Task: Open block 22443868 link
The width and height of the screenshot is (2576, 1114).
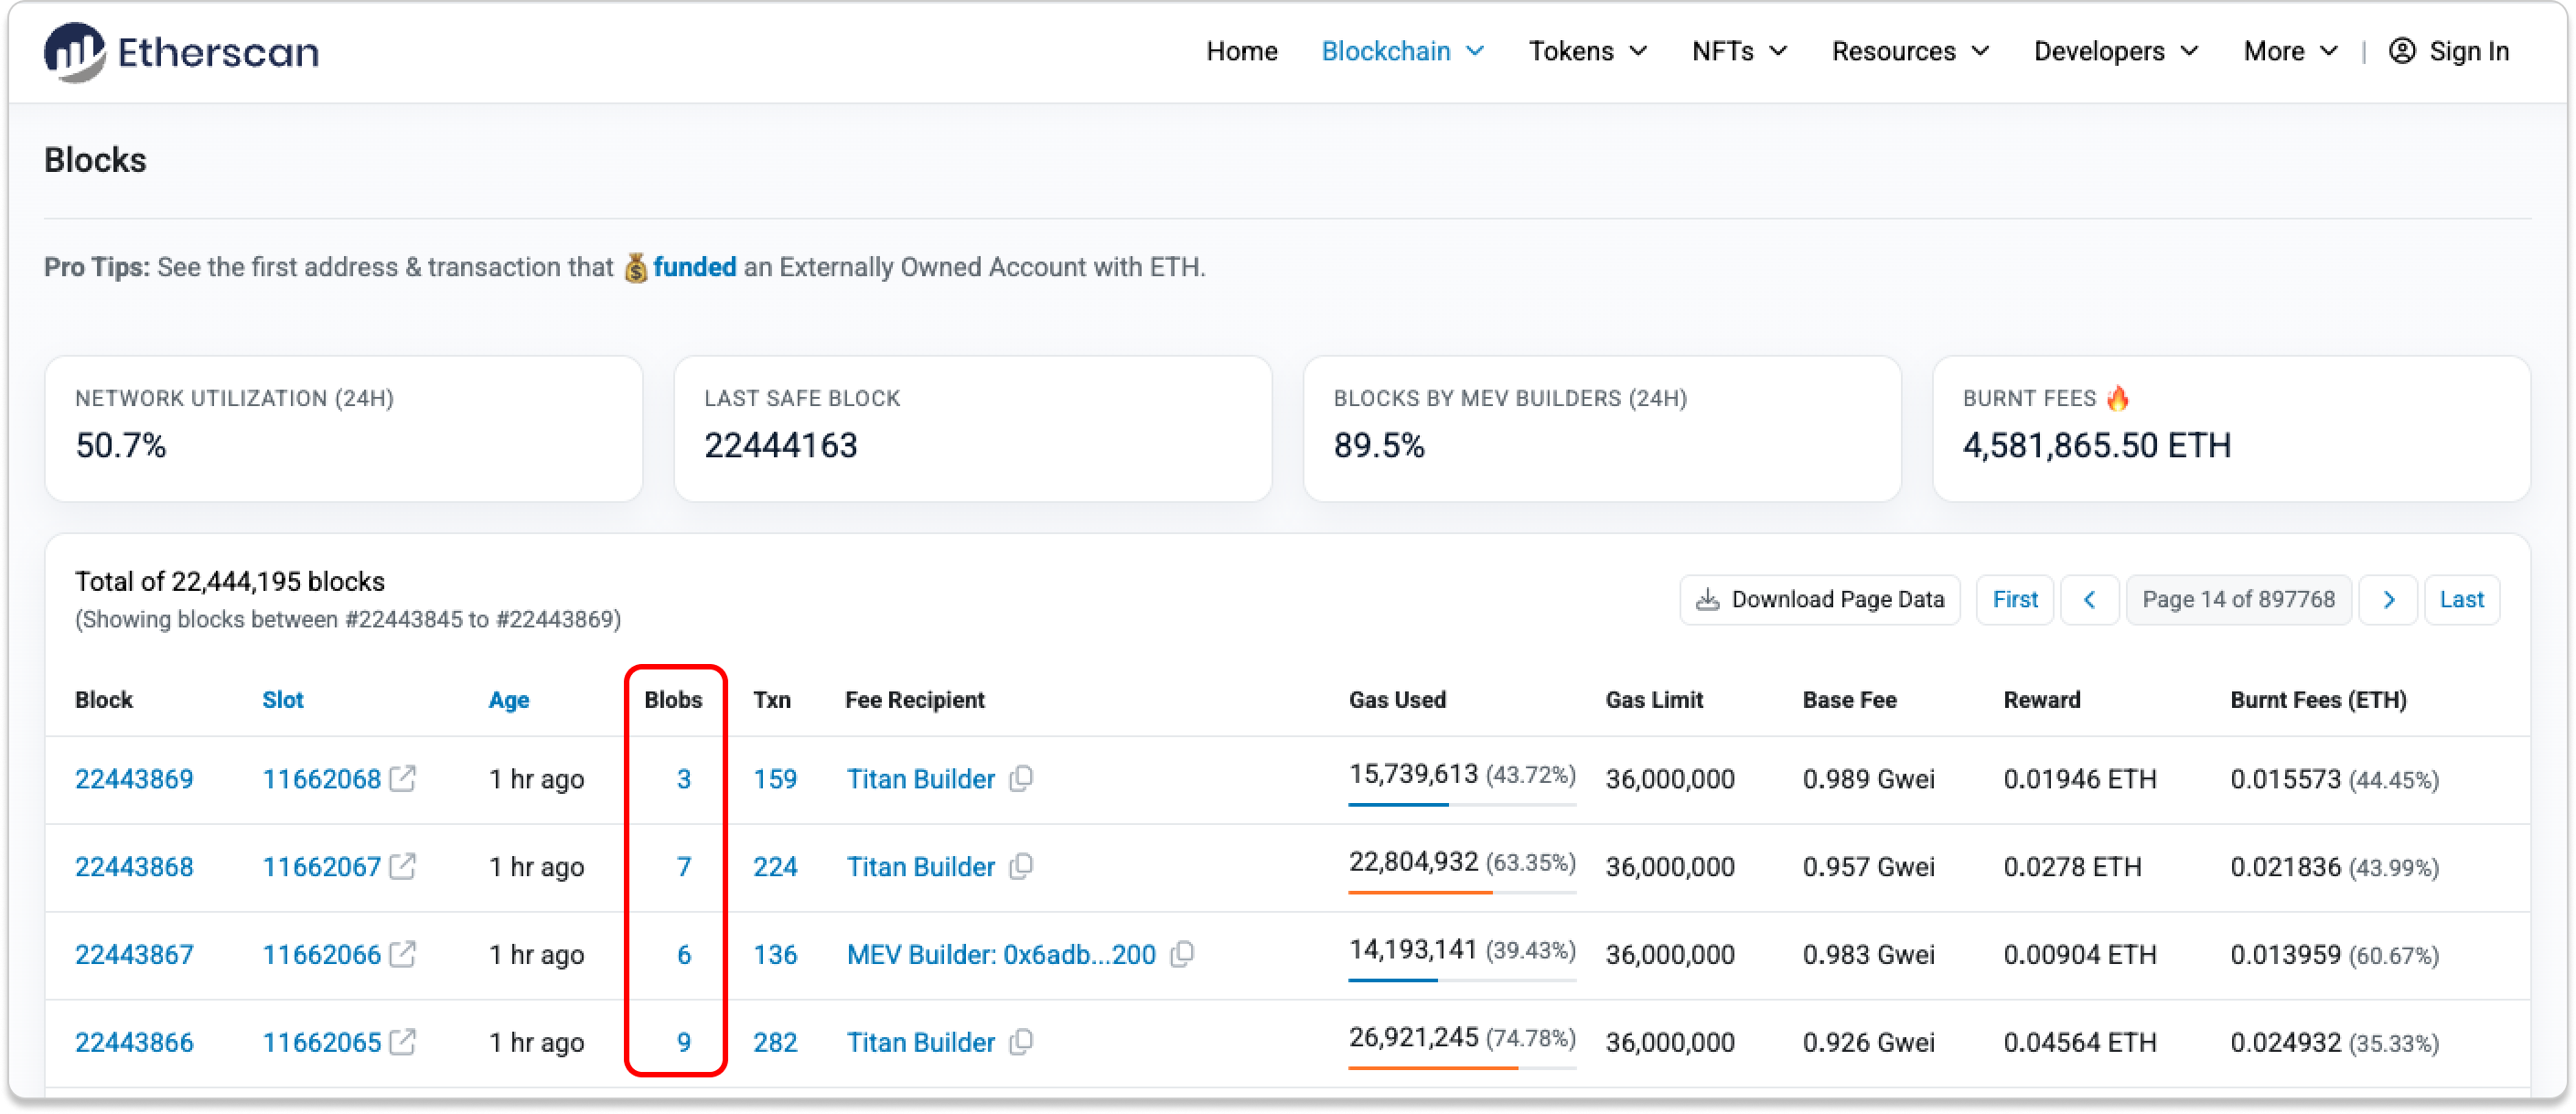Action: click(x=134, y=866)
